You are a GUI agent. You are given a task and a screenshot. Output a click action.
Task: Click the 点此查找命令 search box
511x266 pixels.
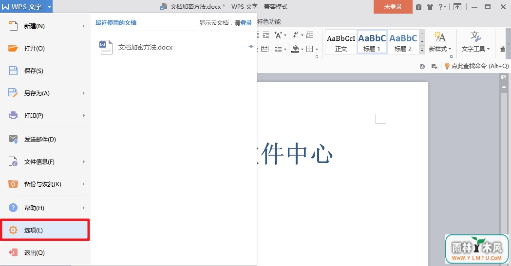coord(476,66)
